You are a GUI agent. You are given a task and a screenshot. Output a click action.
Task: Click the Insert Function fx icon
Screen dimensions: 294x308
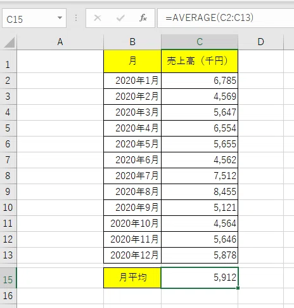tap(143, 18)
